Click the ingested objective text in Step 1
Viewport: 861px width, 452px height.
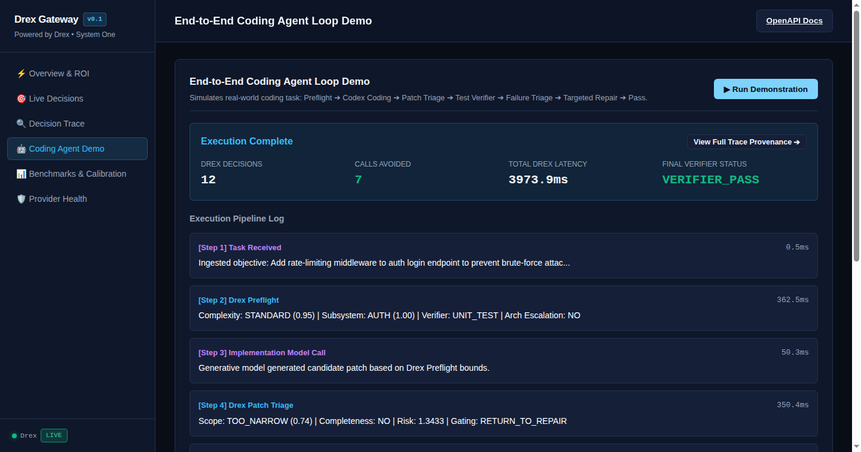tap(384, 263)
